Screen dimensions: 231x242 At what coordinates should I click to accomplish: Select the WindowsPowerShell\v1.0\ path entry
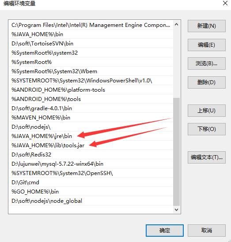[91, 80]
